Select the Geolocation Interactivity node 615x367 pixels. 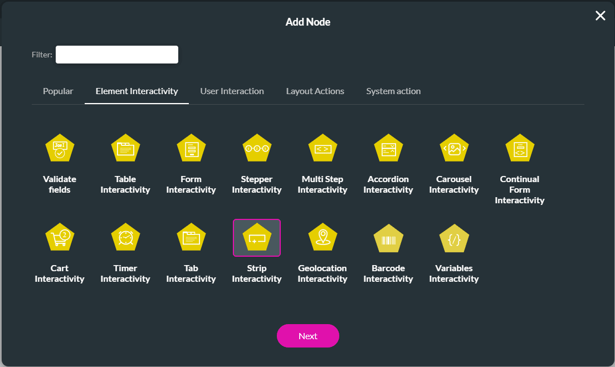(323, 238)
